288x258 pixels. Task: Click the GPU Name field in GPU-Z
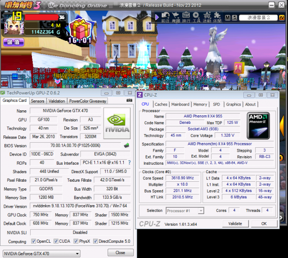click(65, 110)
